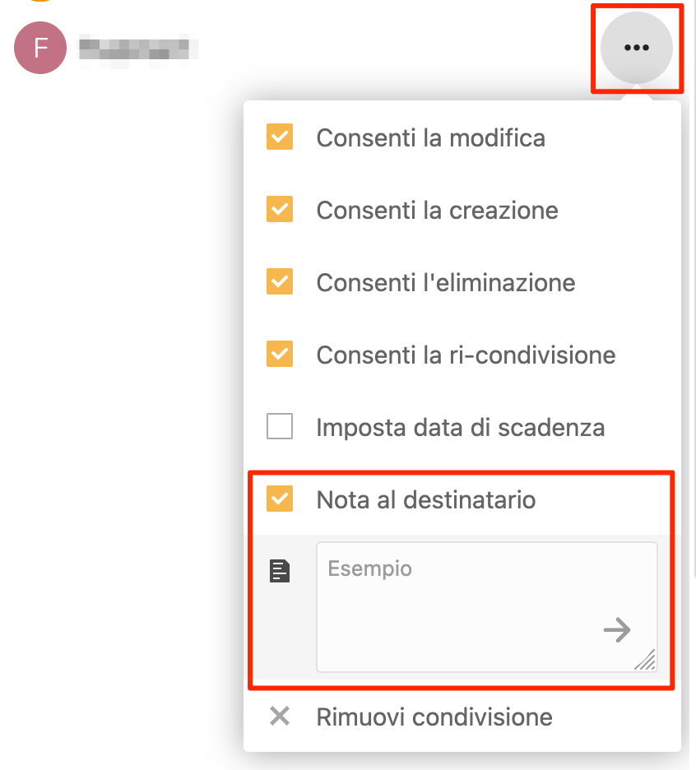Screen dimensions: 696x770
Task: Click the Nota al destinatario label text
Action: pos(426,500)
